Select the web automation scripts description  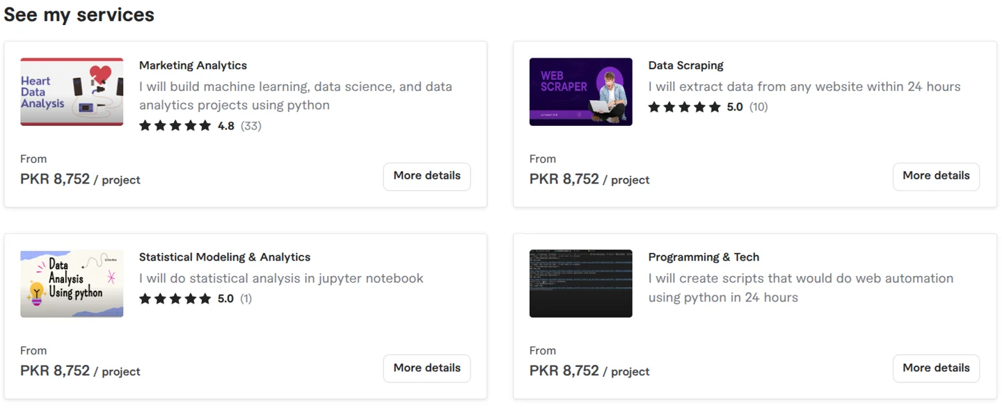(801, 288)
